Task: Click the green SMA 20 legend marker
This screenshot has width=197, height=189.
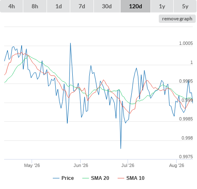Action: pyautogui.click(x=86, y=178)
